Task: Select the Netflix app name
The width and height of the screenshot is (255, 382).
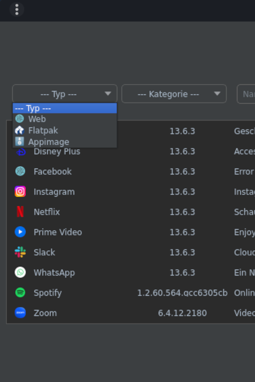Action: (47, 212)
